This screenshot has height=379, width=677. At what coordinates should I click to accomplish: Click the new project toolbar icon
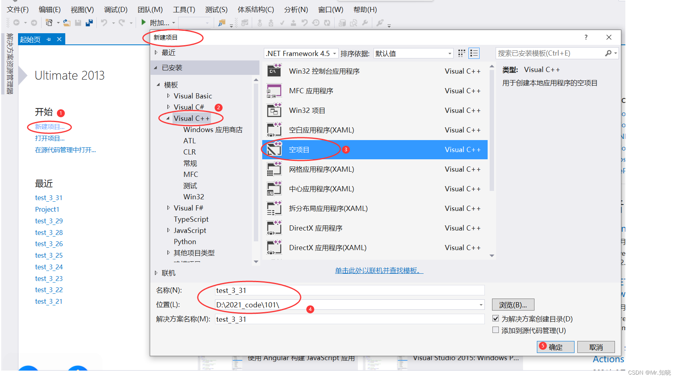49,23
